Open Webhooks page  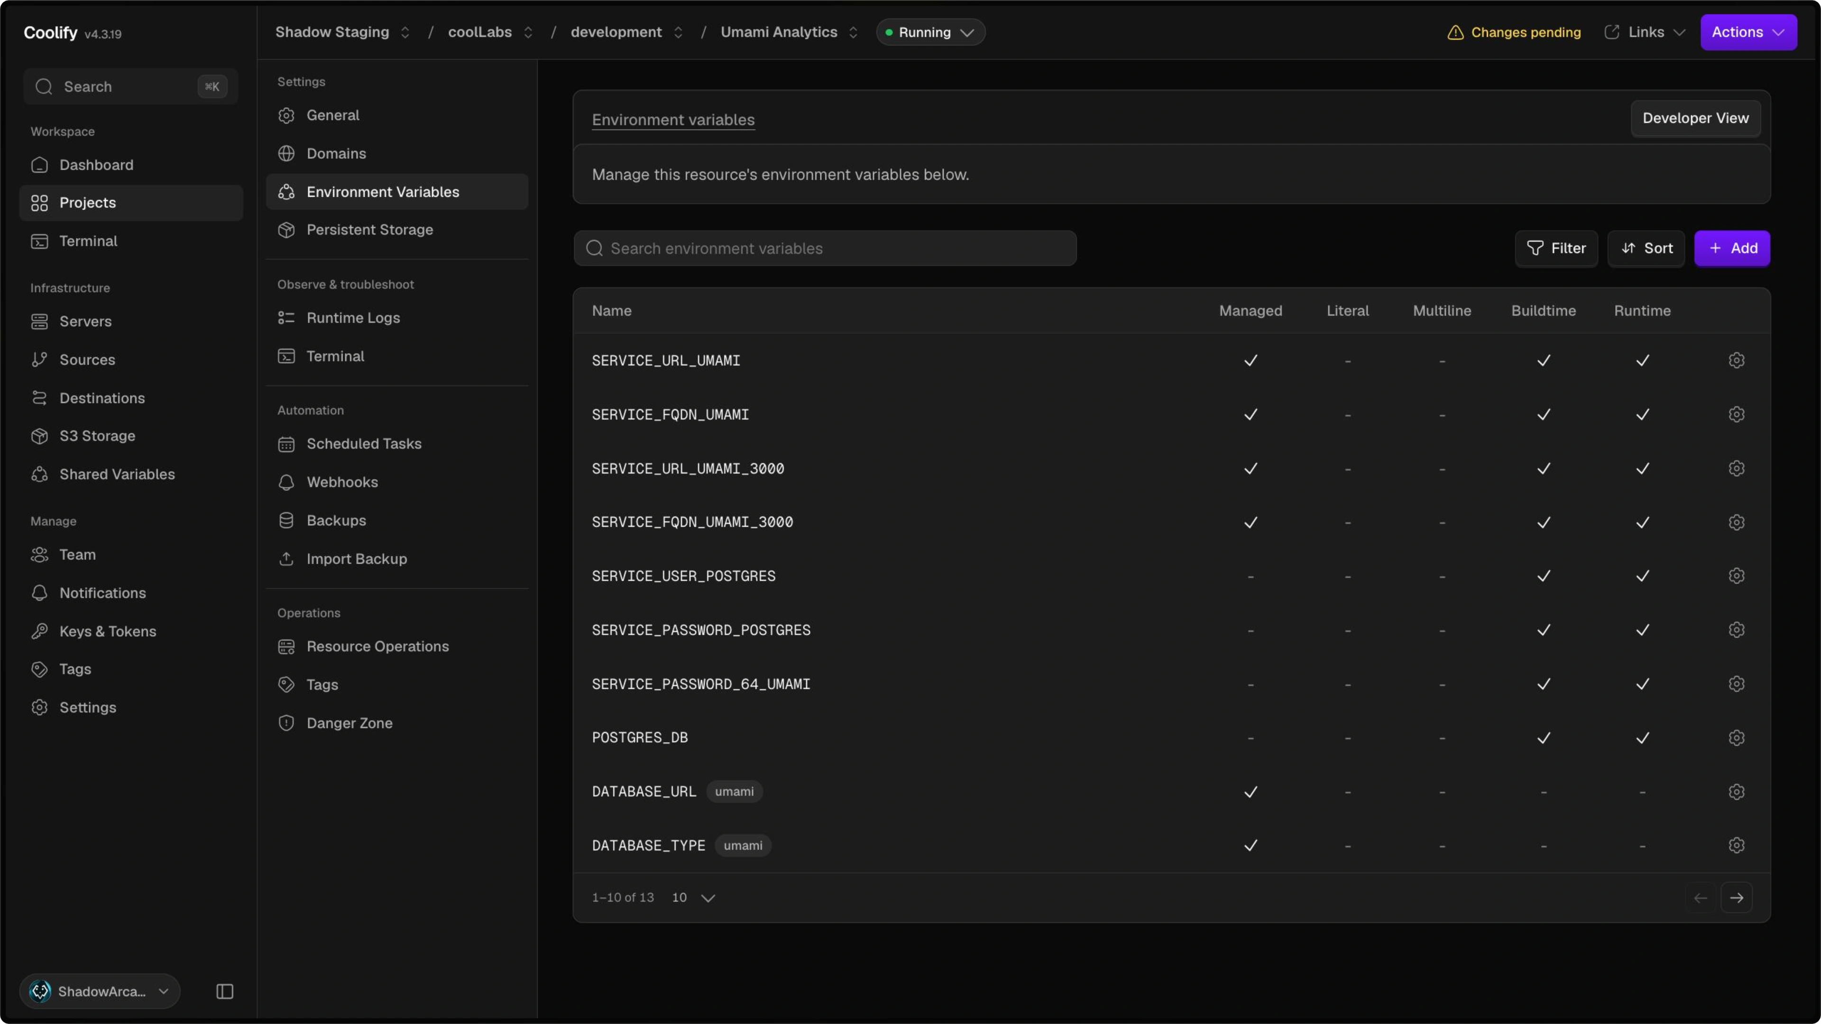click(x=396, y=482)
